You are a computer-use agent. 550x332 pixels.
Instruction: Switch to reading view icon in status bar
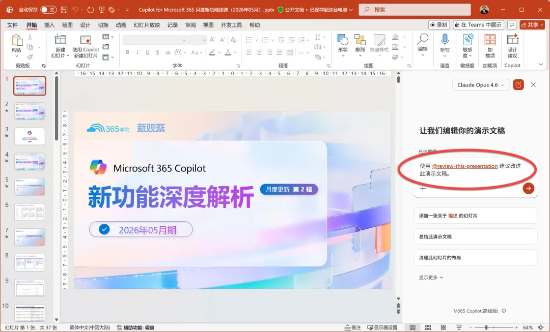point(444,327)
